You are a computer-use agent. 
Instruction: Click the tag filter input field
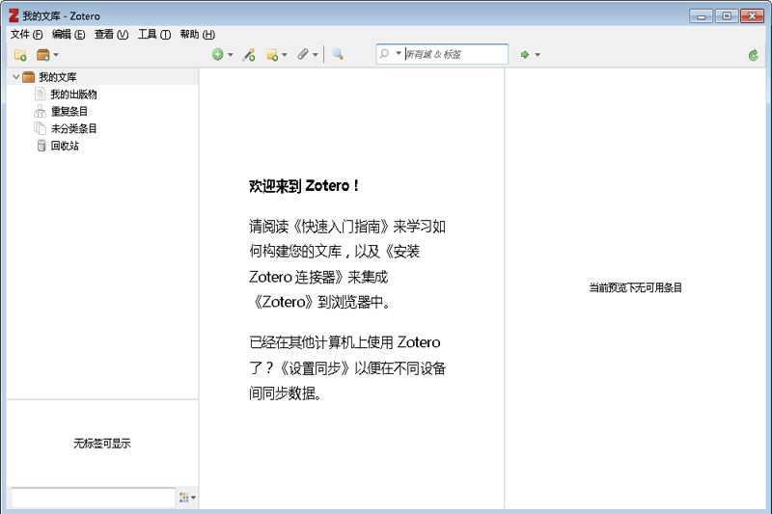click(93, 498)
